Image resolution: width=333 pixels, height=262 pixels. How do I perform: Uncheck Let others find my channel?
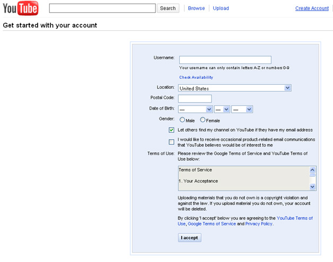(171, 130)
